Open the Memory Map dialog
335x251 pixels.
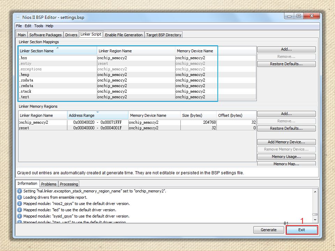tap(286, 163)
